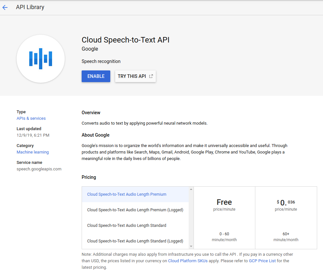Click the ENABLE button
323x271 pixels.
[x=96, y=76]
